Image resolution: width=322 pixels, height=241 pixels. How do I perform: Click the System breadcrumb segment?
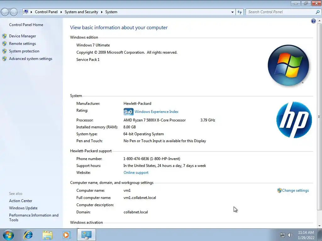tap(111, 12)
